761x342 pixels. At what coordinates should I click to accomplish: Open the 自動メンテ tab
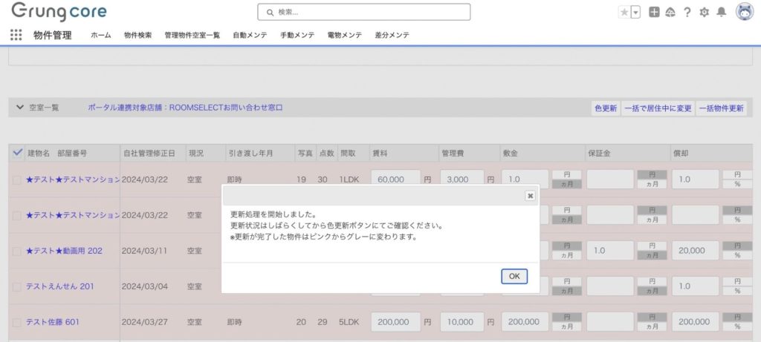point(250,35)
